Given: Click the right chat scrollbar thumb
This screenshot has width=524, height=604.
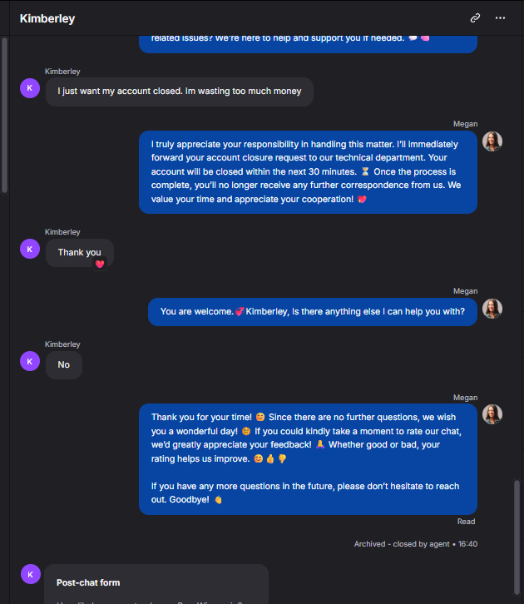Looking at the screenshot, I should pos(517,537).
